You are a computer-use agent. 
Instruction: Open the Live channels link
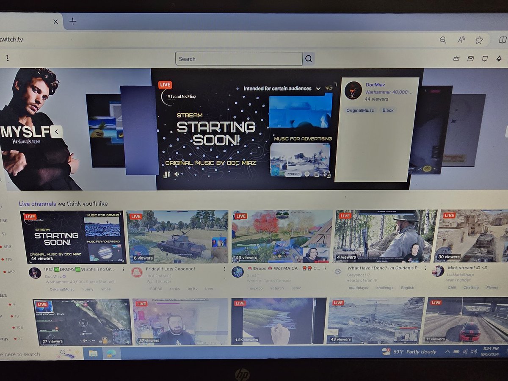[37, 204]
